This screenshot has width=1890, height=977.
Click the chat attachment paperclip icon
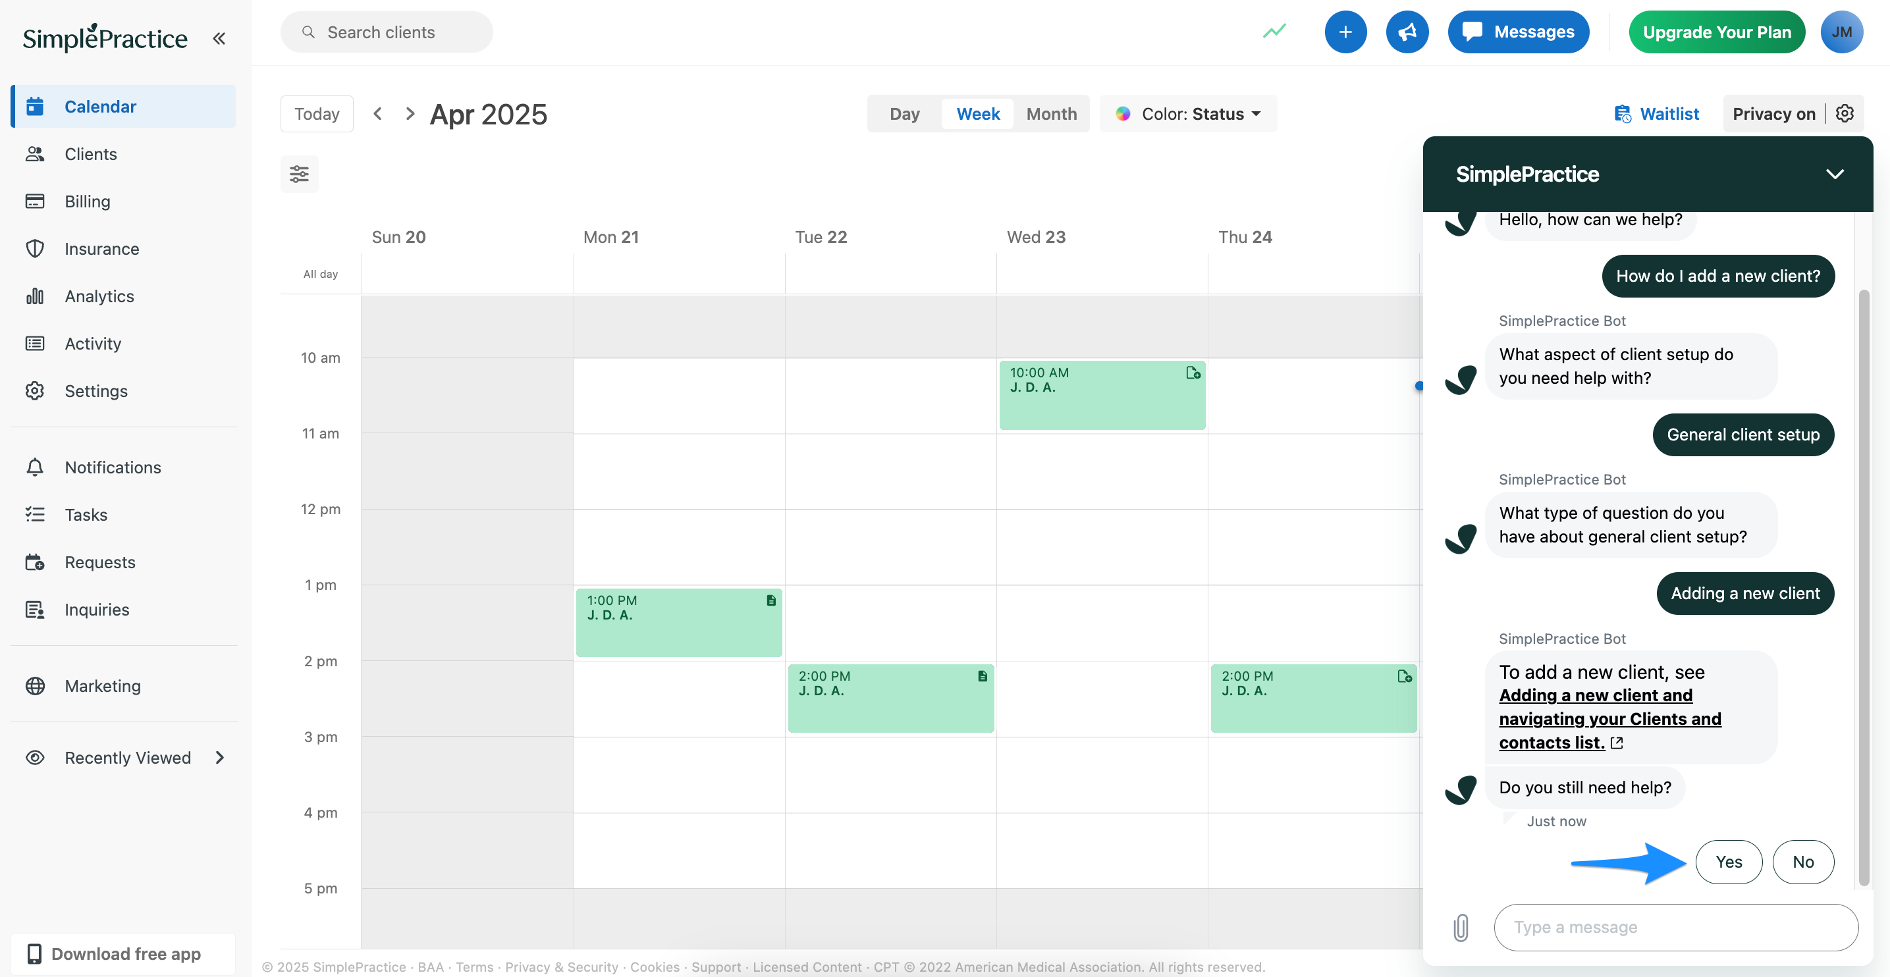tap(1461, 927)
